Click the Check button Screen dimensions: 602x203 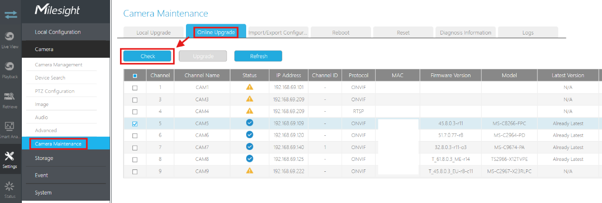[x=148, y=56]
